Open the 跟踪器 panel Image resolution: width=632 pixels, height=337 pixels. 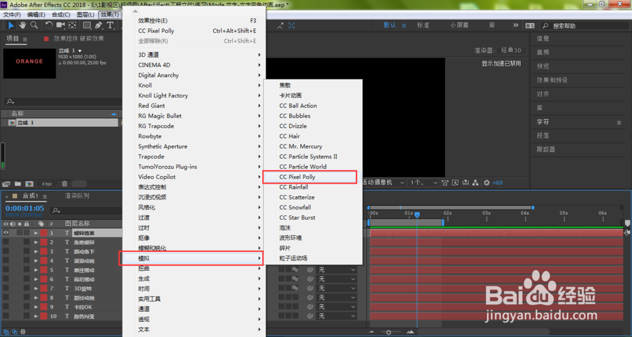click(x=546, y=150)
